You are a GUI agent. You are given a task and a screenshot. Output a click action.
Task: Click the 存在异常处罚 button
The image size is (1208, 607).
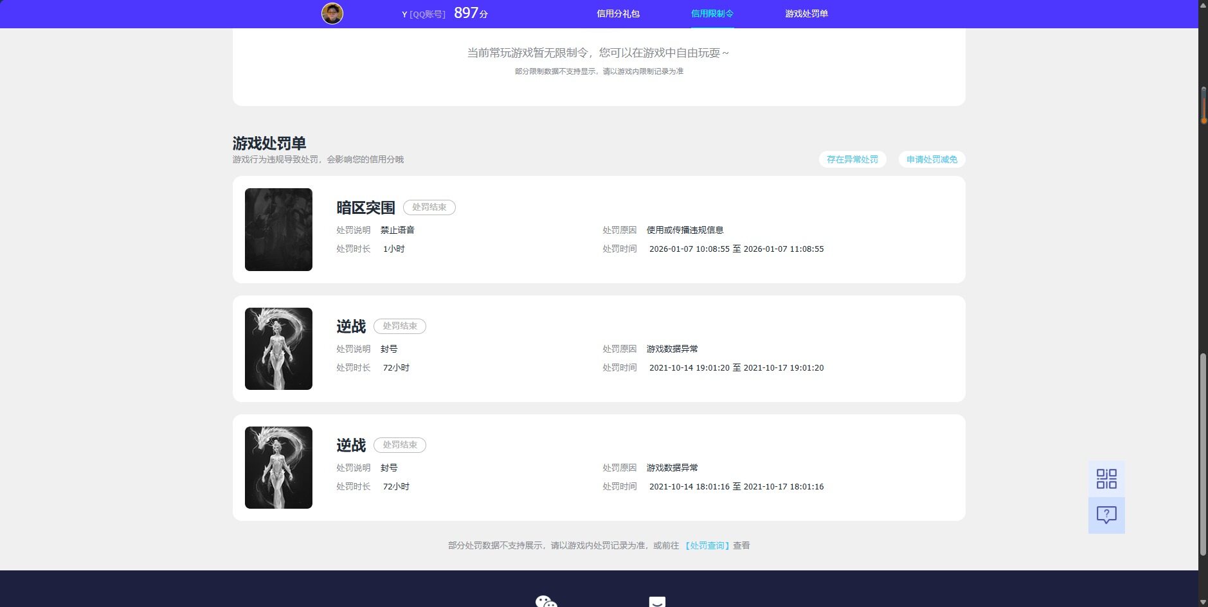[x=852, y=159]
